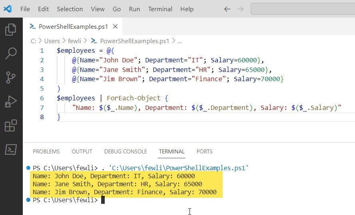Viewport: 355px width, 215px height.
Task: Click the command decoration dot beside script command
Action: 28,168
